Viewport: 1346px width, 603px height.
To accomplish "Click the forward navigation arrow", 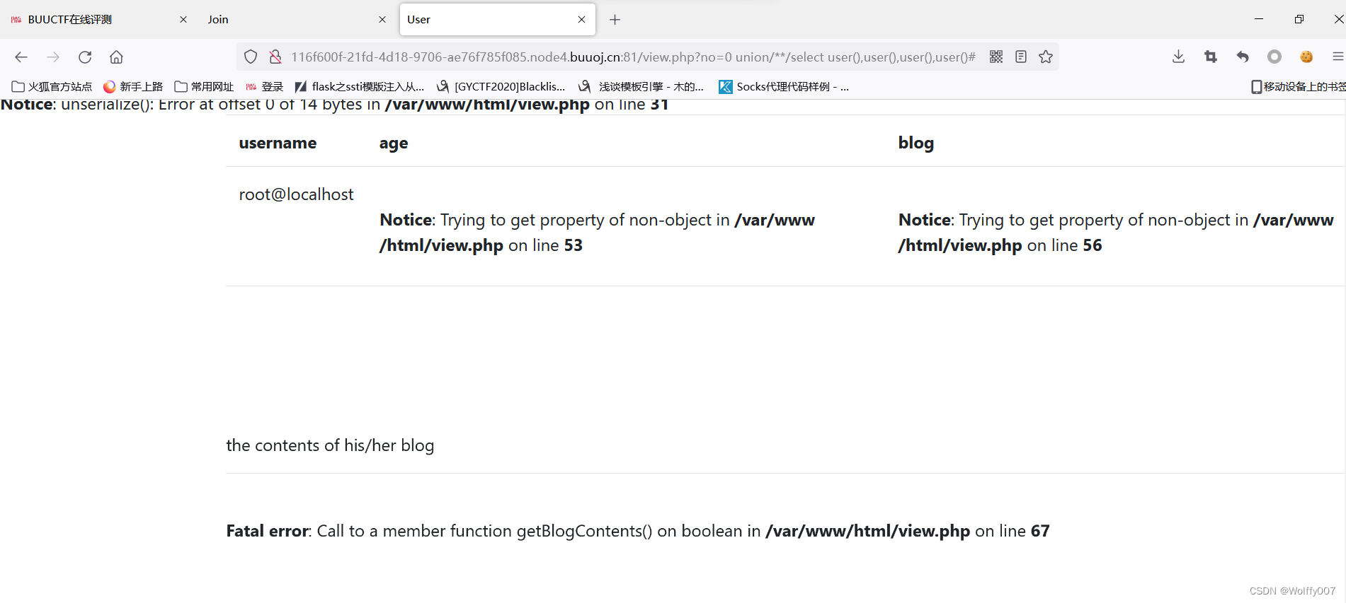I will (x=53, y=57).
